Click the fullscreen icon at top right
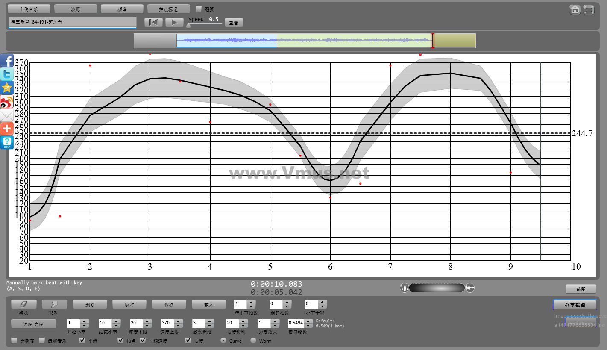 coord(589,9)
